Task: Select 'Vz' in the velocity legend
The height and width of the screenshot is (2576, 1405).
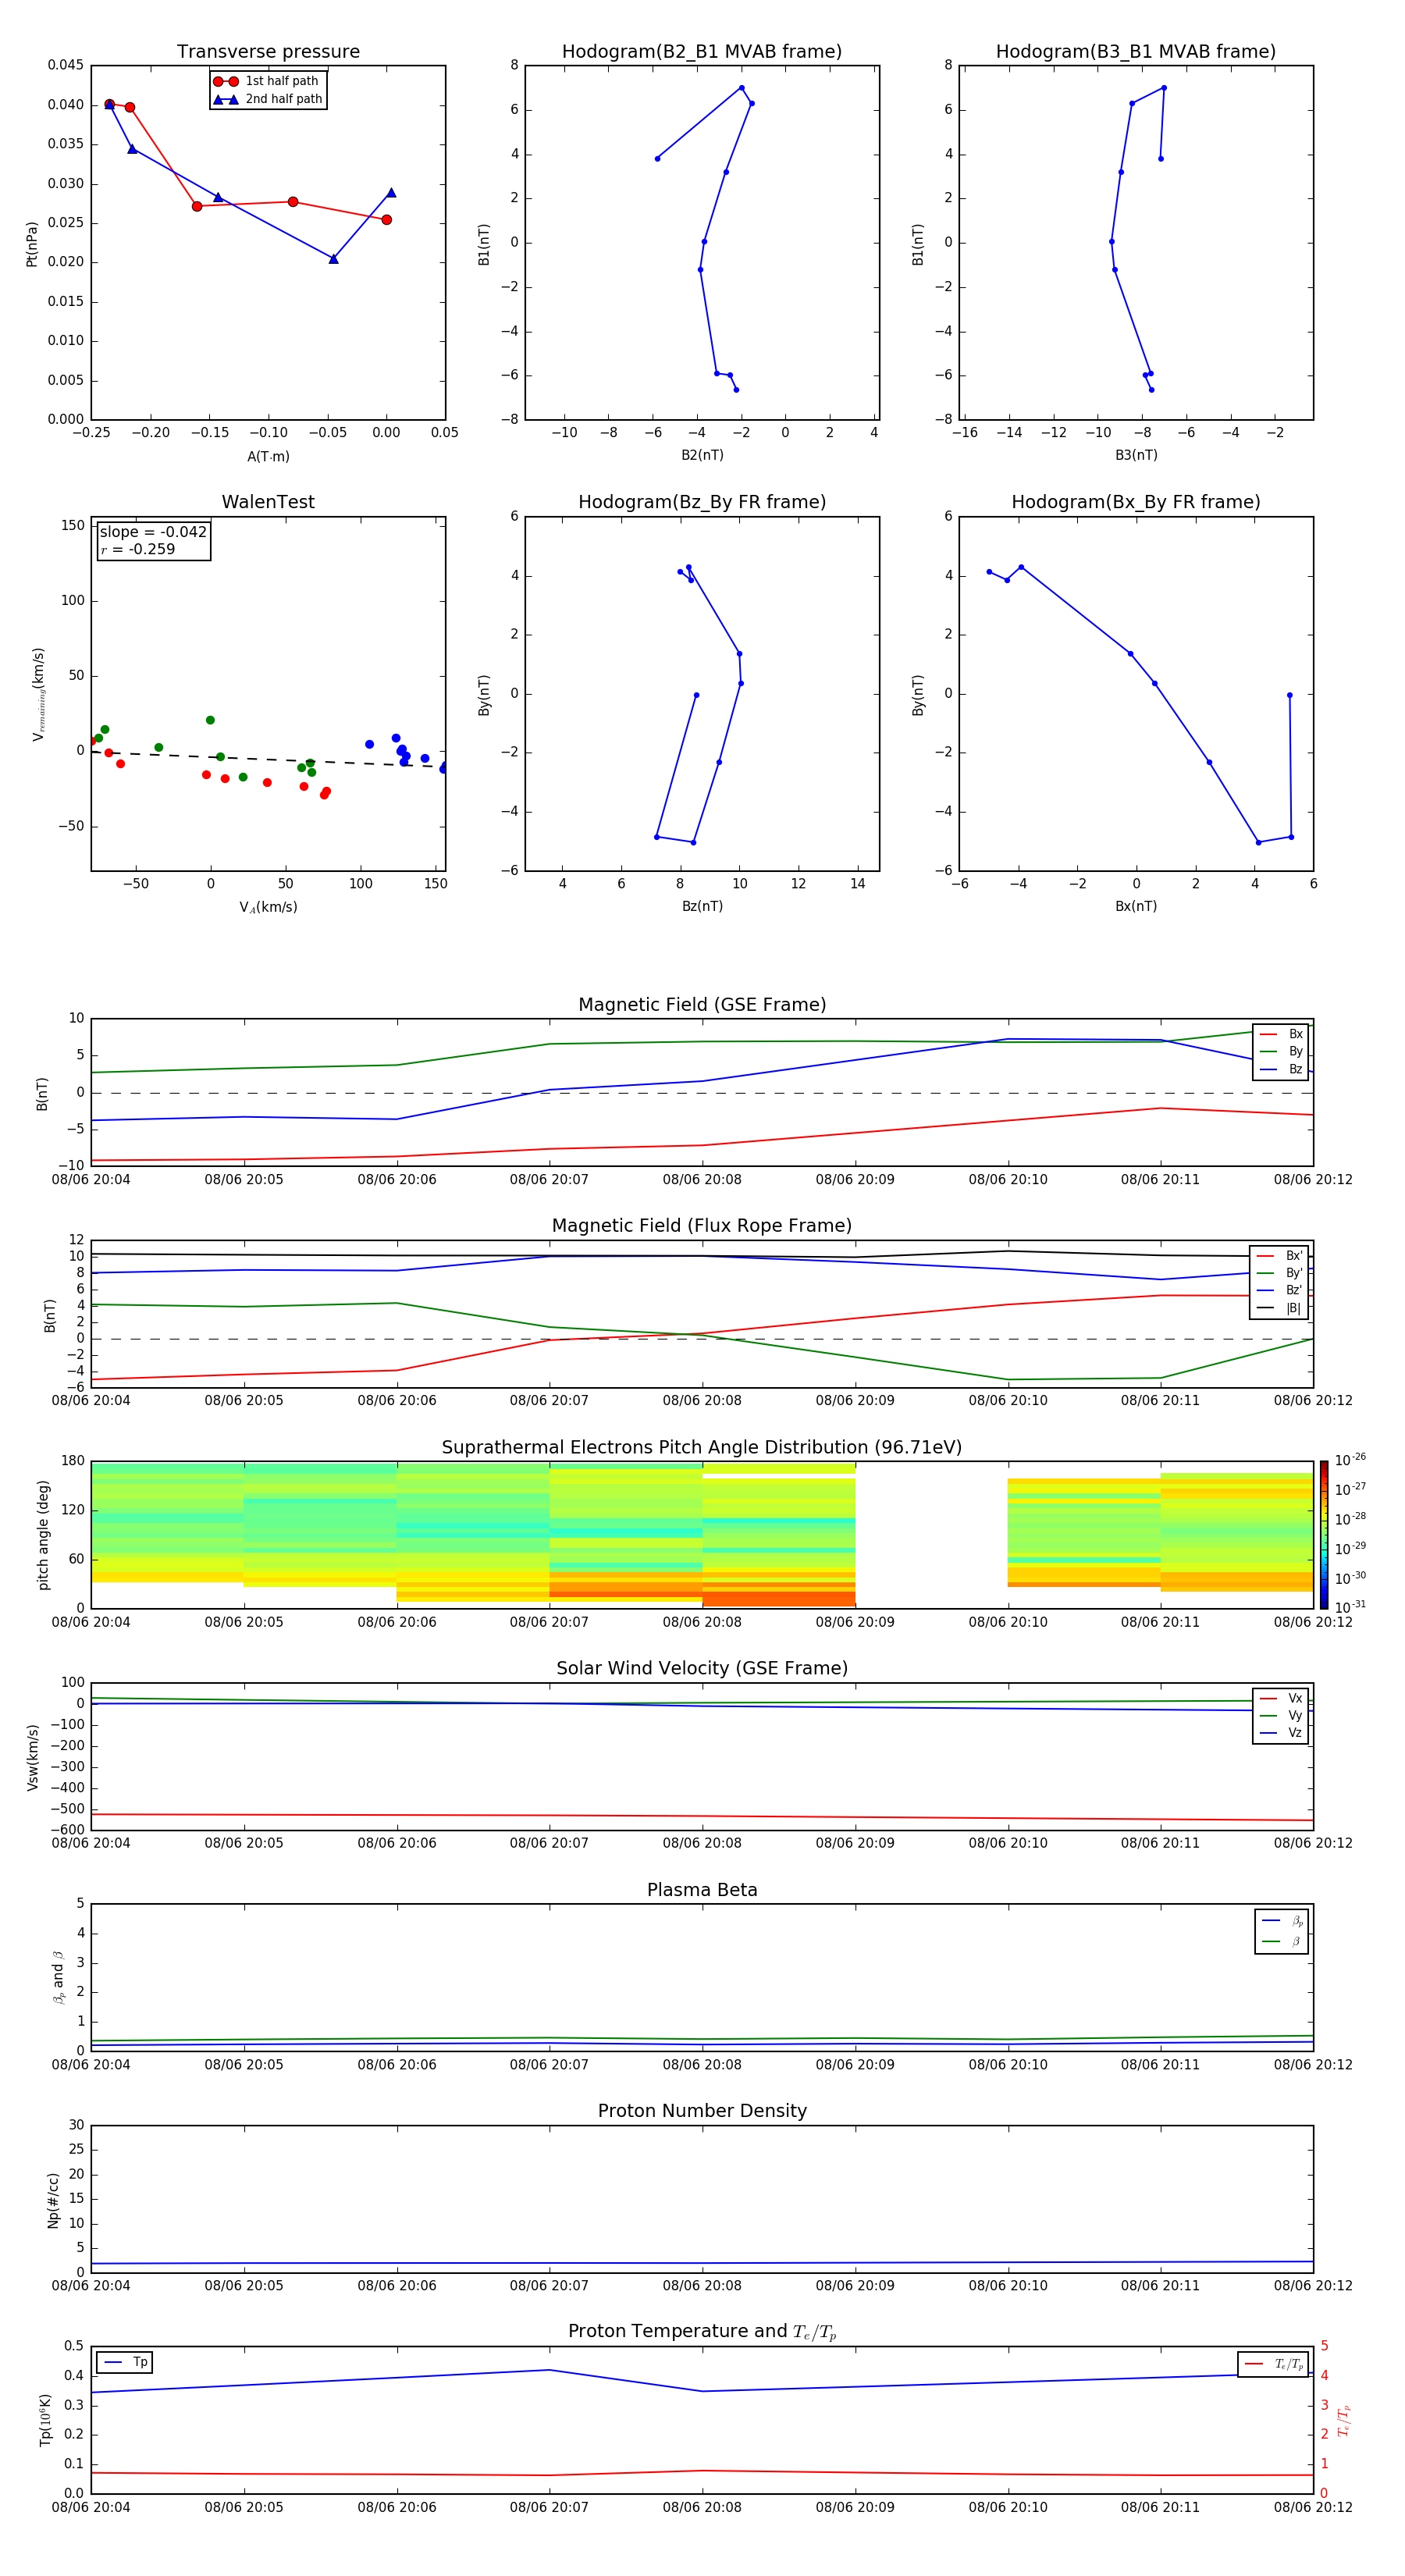Action: (1282, 1733)
